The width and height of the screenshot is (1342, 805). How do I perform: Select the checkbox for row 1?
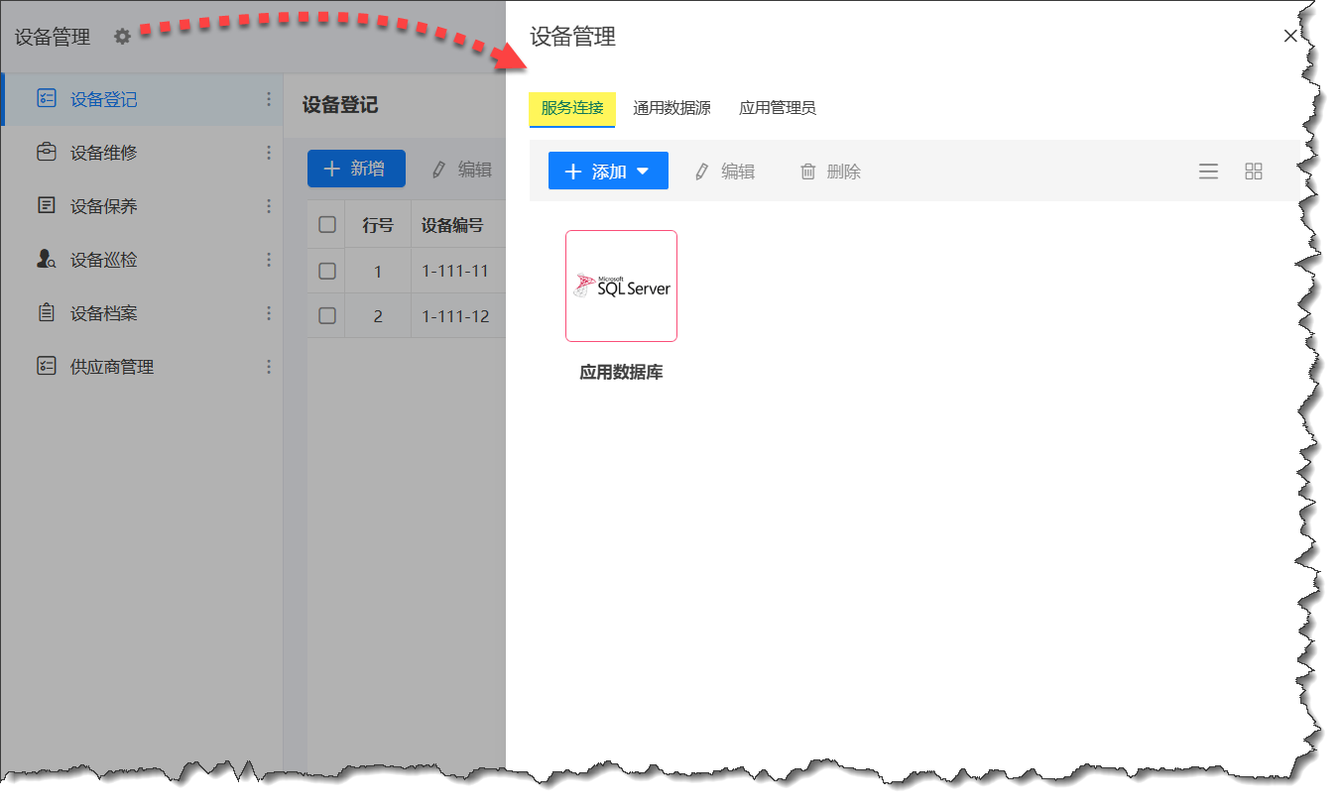[326, 270]
